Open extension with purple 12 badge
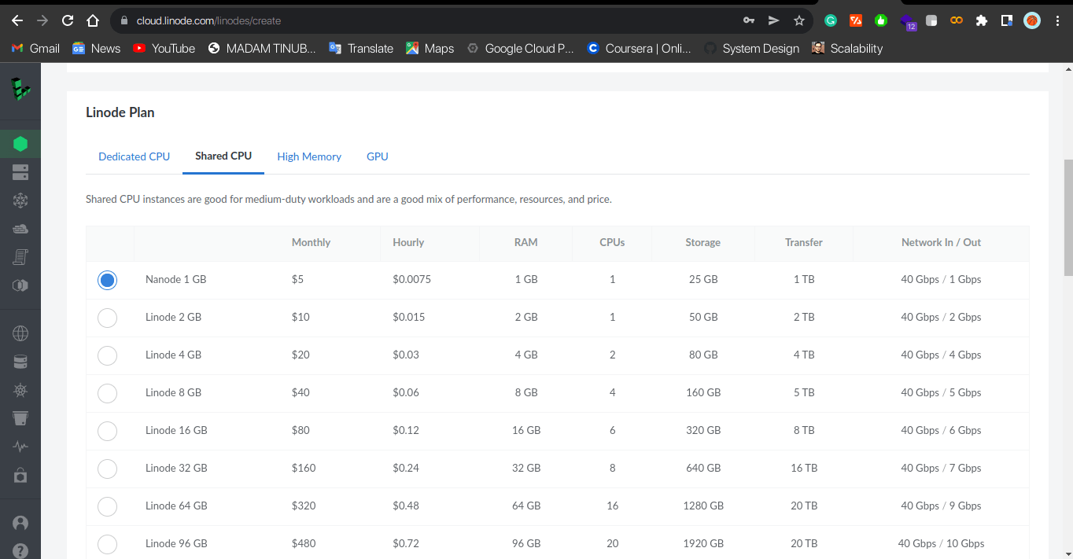The image size is (1073, 559). coord(908,22)
